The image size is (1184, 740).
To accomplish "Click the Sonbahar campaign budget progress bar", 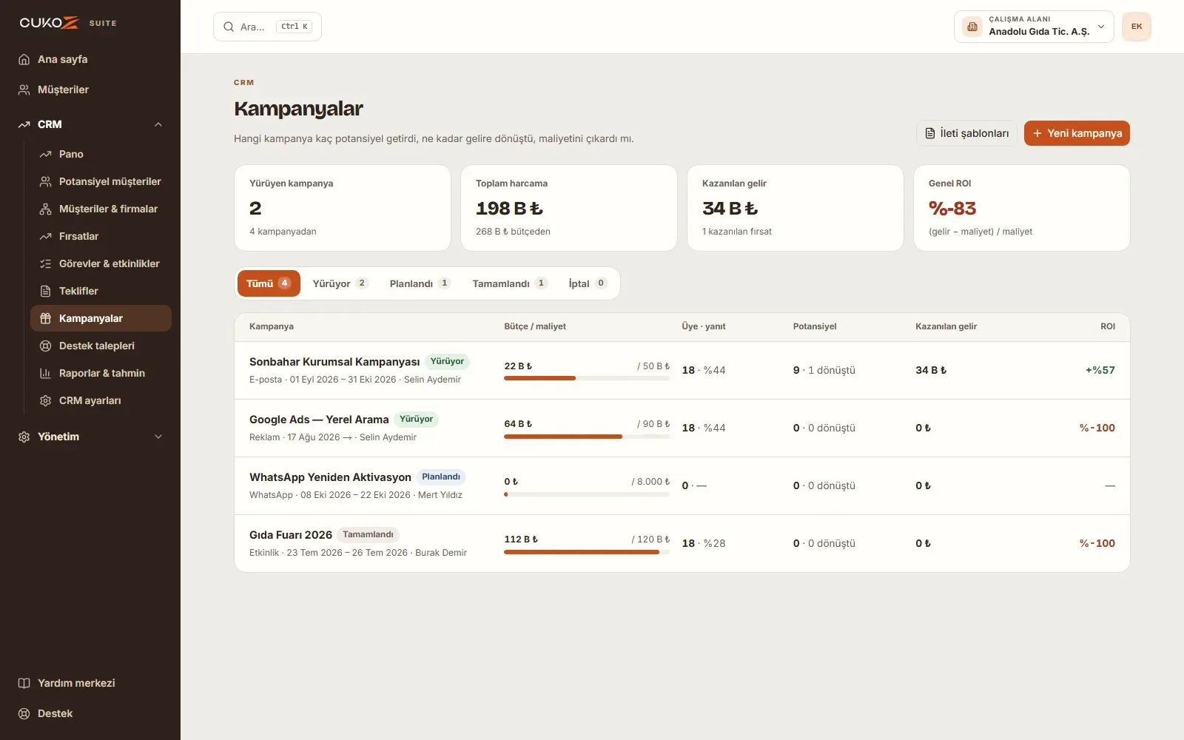I will [x=587, y=378].
